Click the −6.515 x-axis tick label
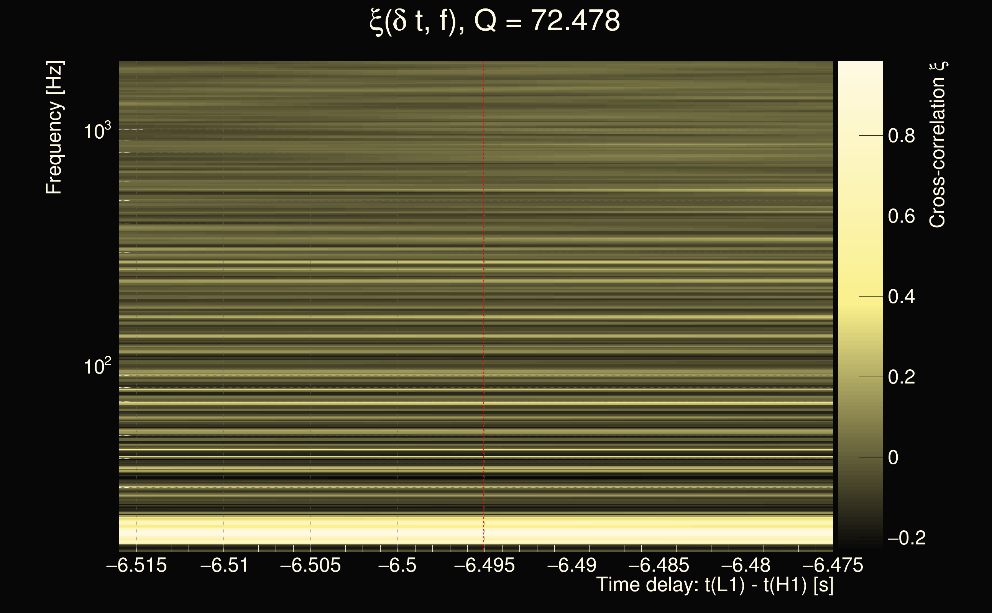 click(x=137, y=565)
